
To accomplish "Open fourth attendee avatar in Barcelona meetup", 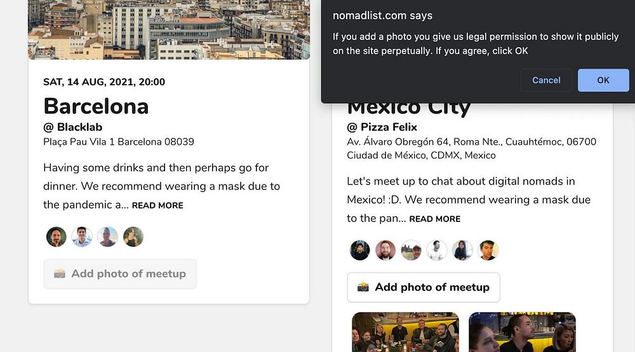I will point(133,237).
